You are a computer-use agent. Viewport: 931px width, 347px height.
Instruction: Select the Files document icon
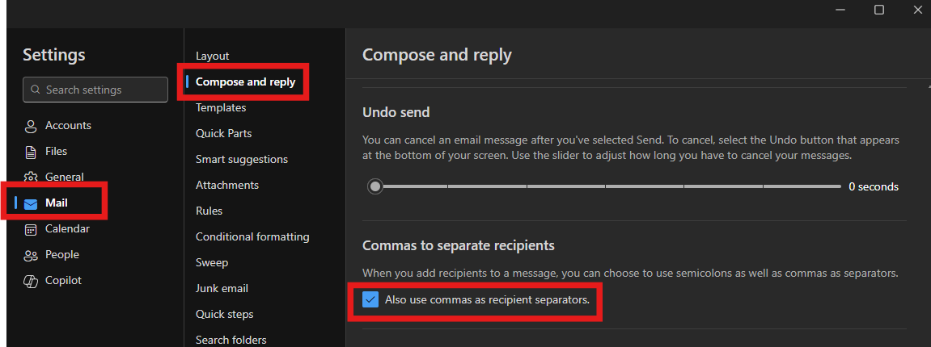click(x=30, y=153)
